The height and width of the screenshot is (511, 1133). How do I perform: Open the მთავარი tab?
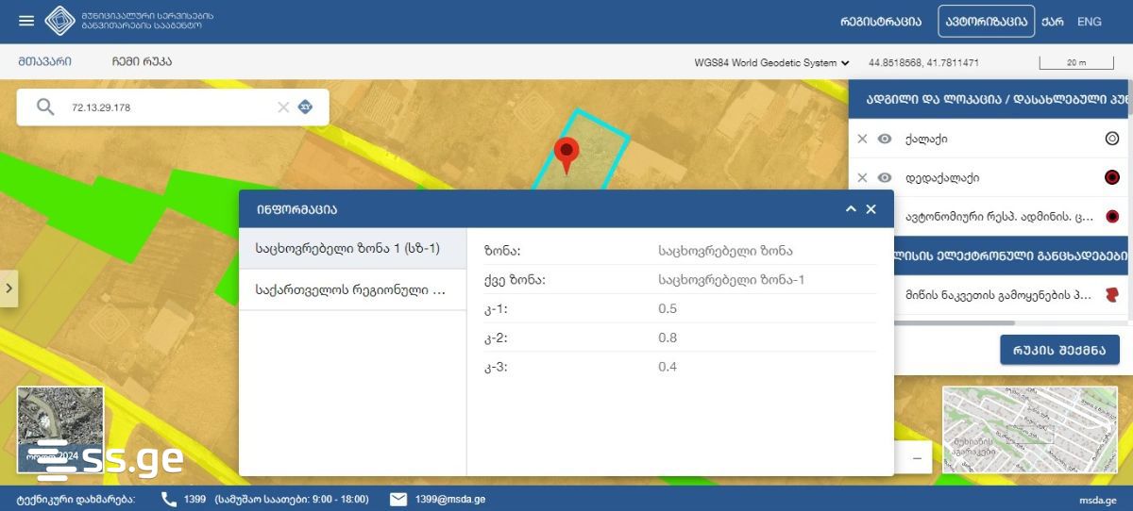(44, 62)
